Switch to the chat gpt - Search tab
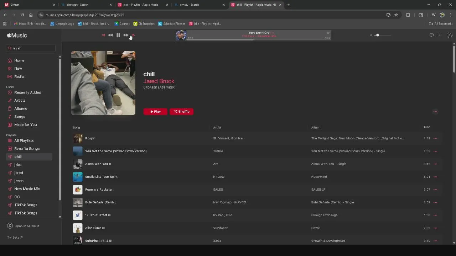The width and height of the screenshot is (456, 256). tap(86, 5)
